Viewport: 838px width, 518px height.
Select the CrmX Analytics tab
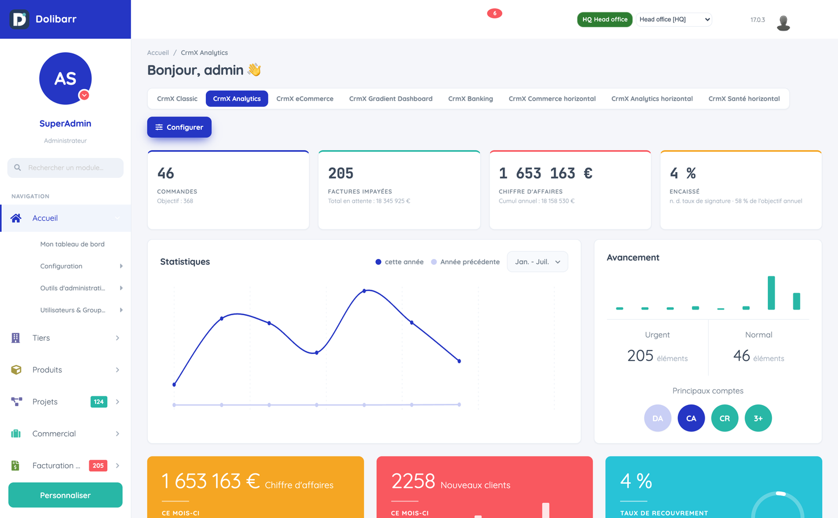point(237,99)
